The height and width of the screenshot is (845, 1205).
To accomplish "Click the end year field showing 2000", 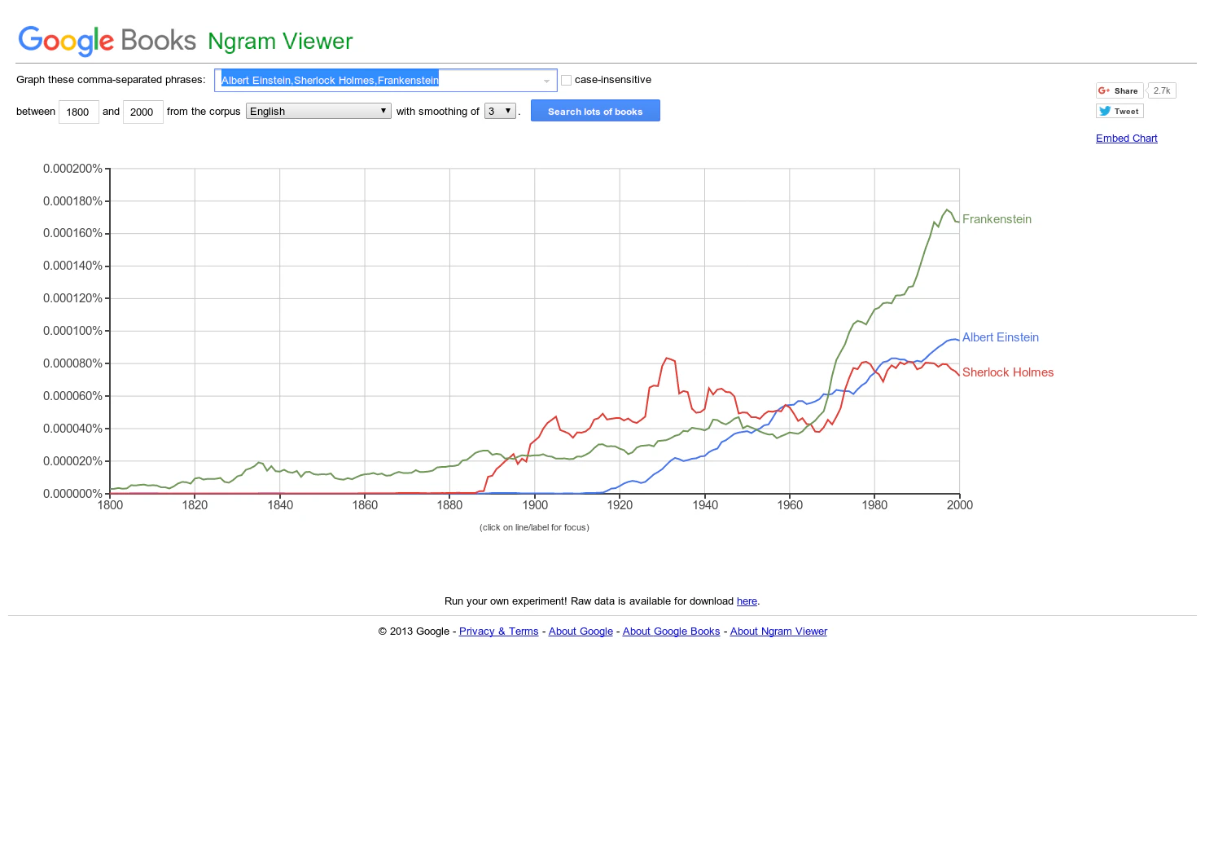I will [143, 112].
